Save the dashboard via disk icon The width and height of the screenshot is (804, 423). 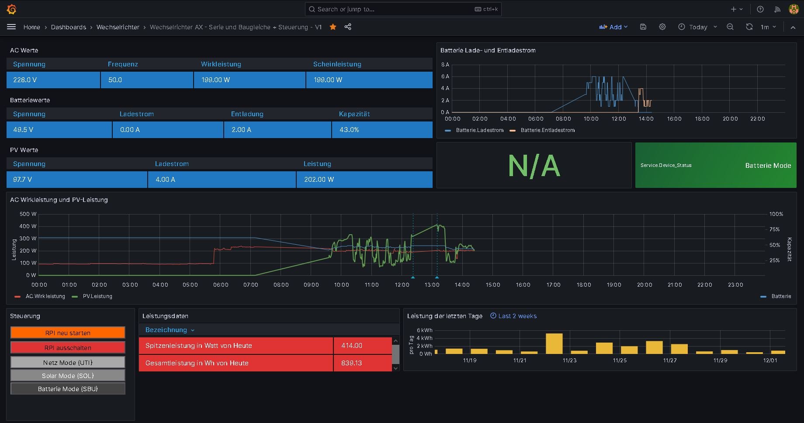(x=643, y=27)
